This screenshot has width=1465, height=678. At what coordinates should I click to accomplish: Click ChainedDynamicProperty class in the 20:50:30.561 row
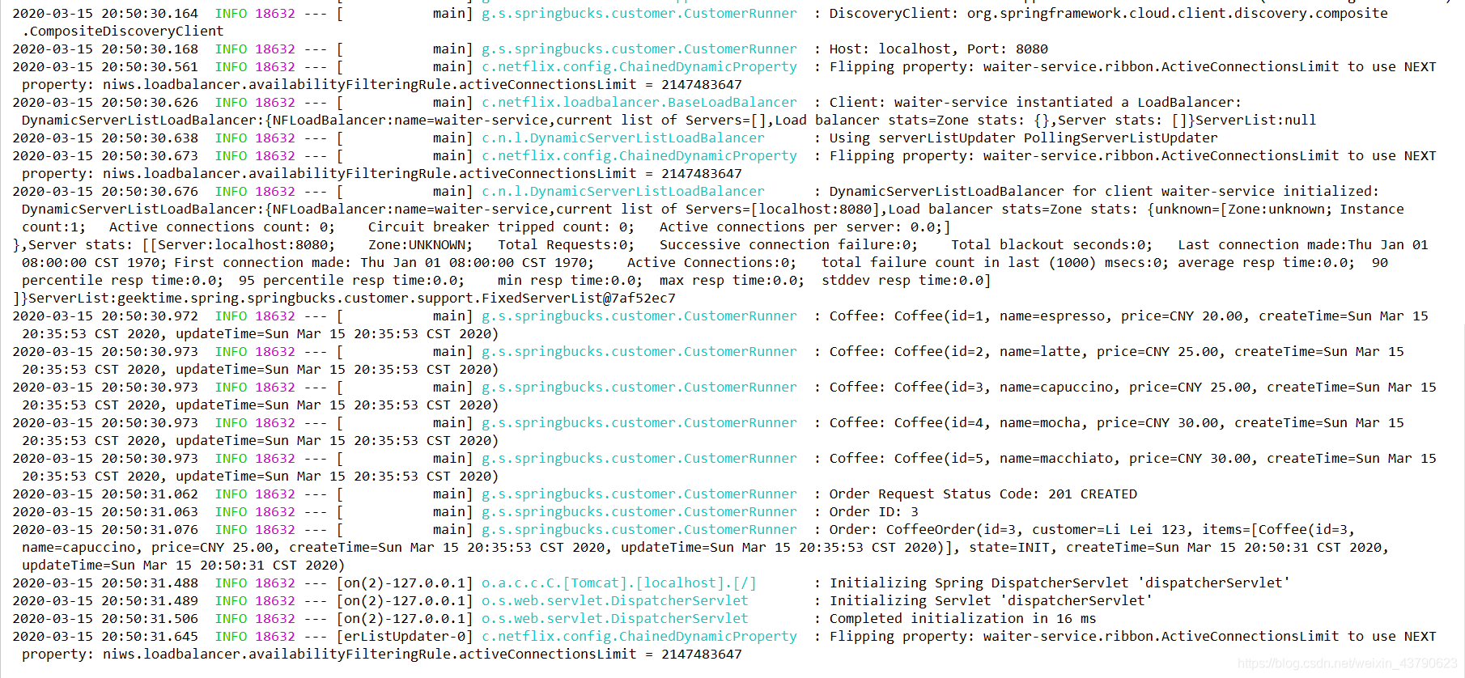[x=639, y=67]
